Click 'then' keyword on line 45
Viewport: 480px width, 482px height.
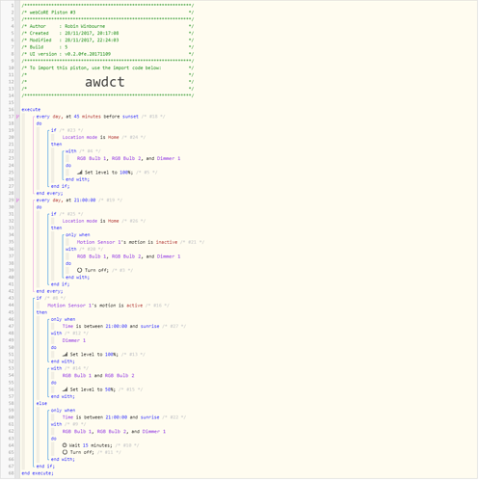tap(41, 313)
